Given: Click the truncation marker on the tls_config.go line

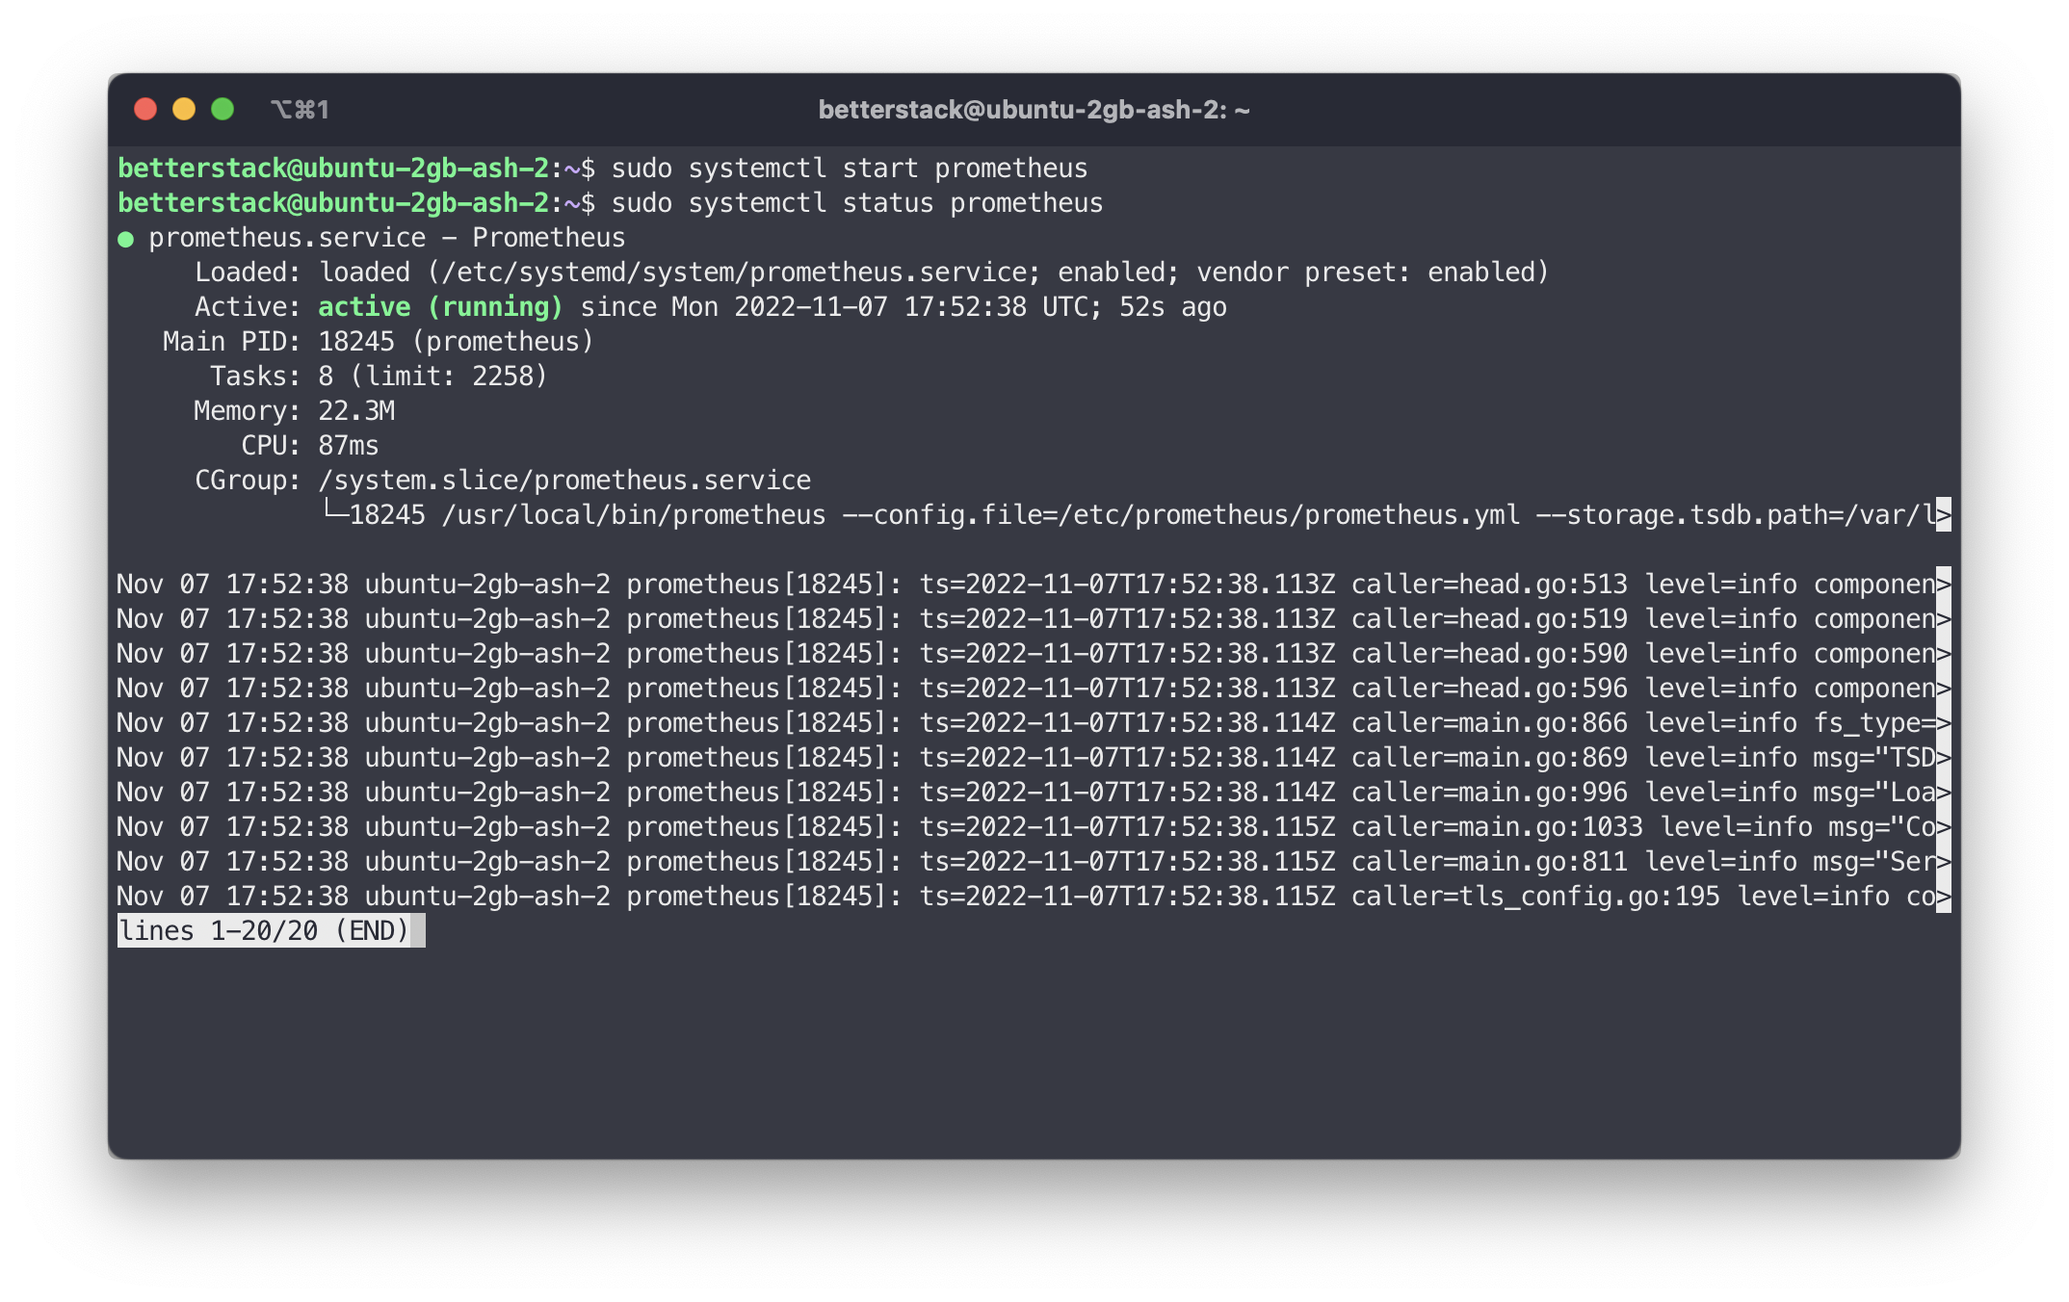Looking at the screenshot, I should pyautogui.click(x=1942, y=896).
